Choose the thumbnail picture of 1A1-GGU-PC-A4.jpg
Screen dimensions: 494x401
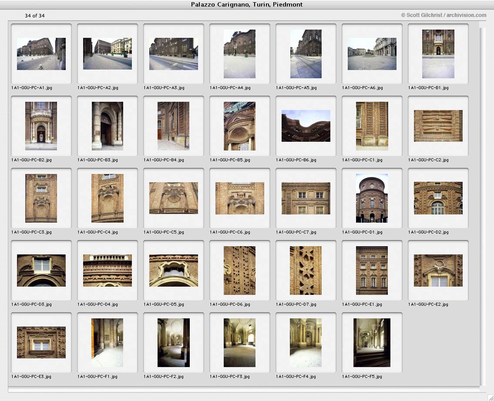click(x=240, y=54)
